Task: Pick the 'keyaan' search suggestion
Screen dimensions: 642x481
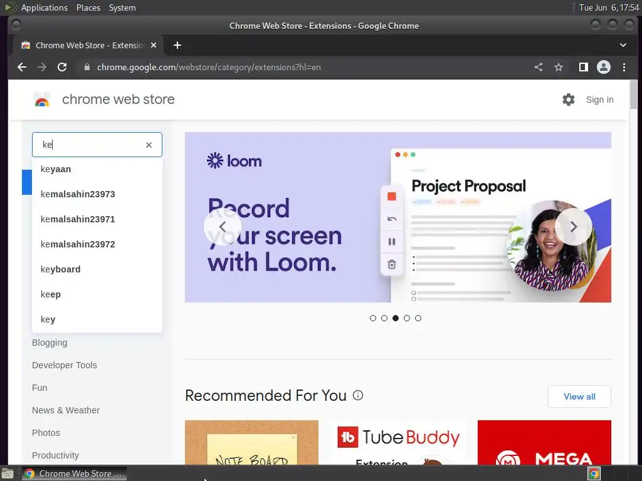Action: point(97,169)
